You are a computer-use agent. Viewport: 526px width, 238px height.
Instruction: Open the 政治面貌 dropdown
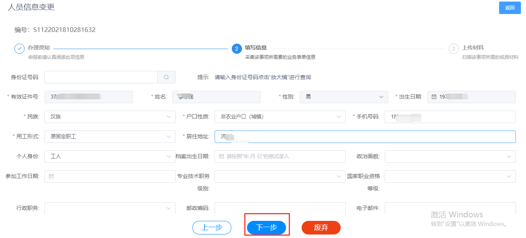click(x=450, y=156)
